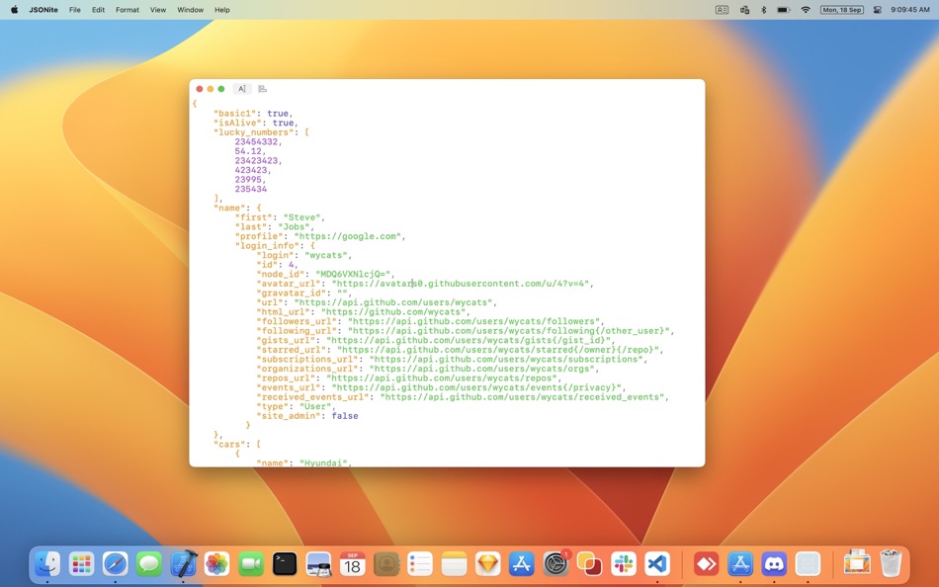The width and height of the screenshot is (939, 587).
Task: Click the "lucky_numbers" key
Action: point(254,132)
